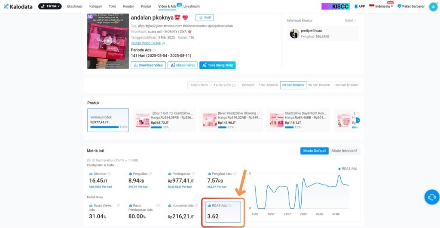Viewport: 440px width, 228px height.
Task: Click the Pendapatan help icon
Action: 193,174
